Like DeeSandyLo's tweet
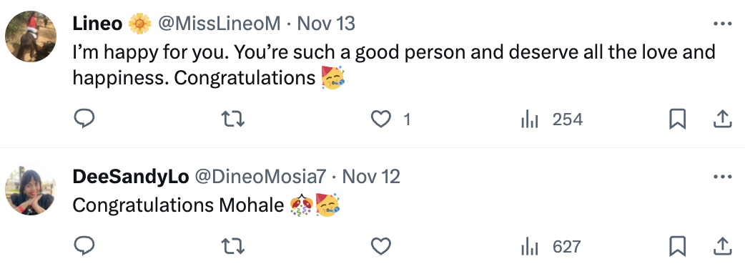 (380, 246)
